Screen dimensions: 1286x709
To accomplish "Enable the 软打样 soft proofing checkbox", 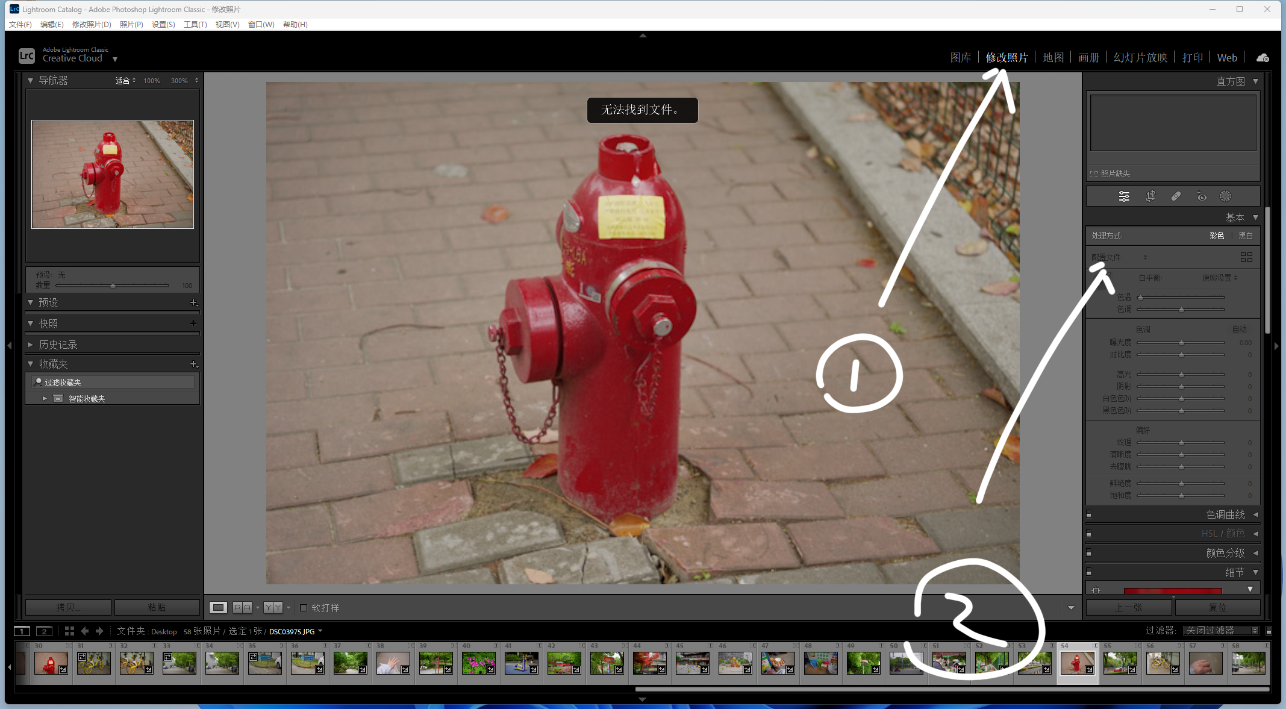I will [304, 607].
